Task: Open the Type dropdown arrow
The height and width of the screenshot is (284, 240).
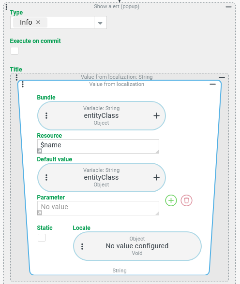Action: tap(100, 23)
